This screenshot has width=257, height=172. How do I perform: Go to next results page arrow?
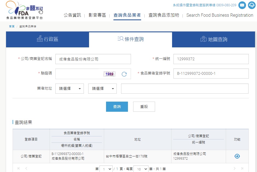pyautogui.click(x=235, y=168)
